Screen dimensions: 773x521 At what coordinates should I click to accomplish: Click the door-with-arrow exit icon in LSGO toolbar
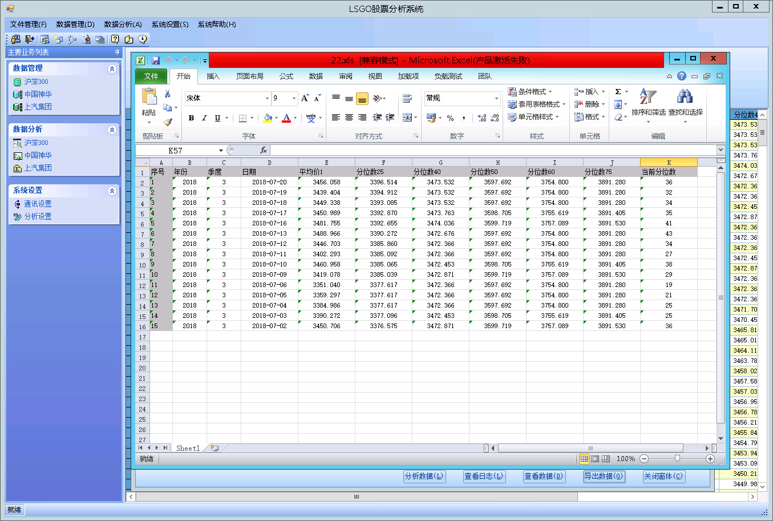click(30, 39)
